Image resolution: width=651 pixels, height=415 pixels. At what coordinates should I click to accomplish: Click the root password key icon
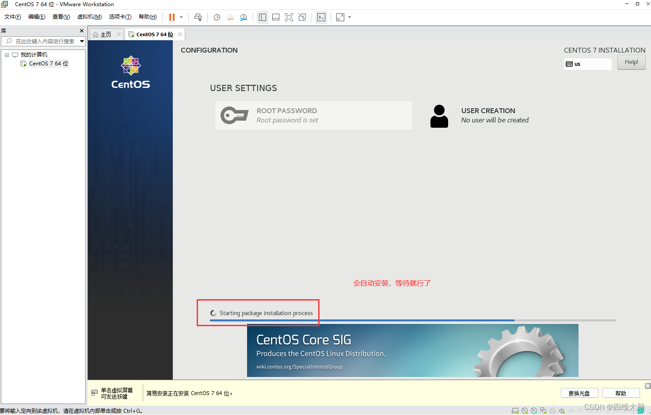[x=234, y=116]
